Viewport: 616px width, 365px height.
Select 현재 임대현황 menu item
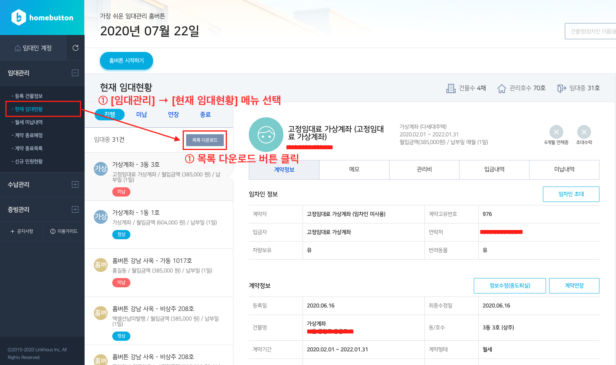click(x=27, y=109)
